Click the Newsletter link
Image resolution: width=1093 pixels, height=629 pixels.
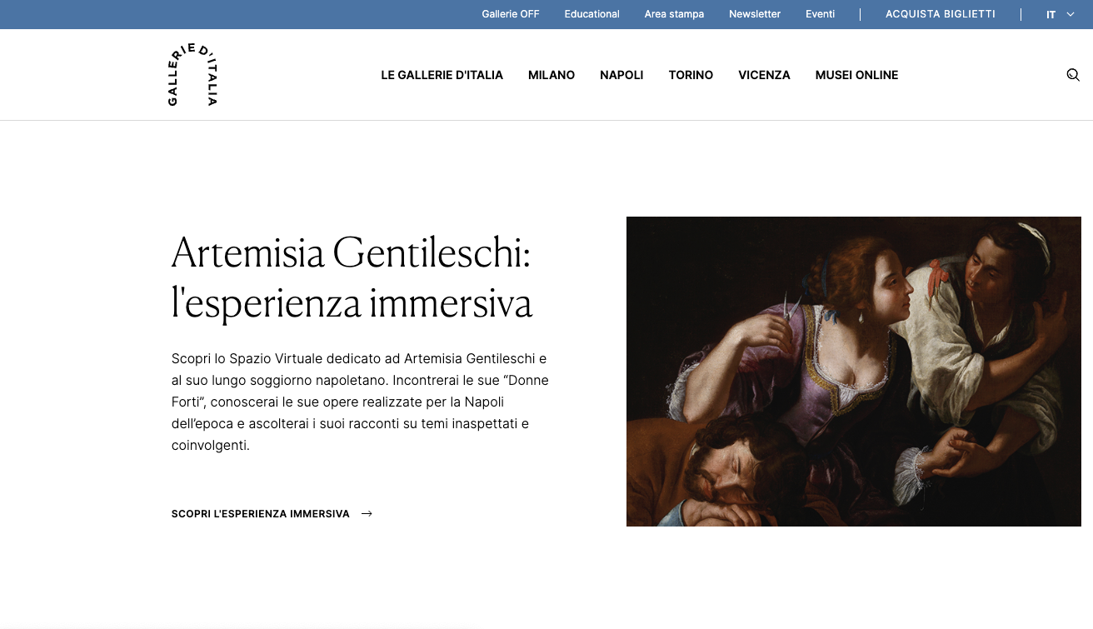[x=755, y=14]
